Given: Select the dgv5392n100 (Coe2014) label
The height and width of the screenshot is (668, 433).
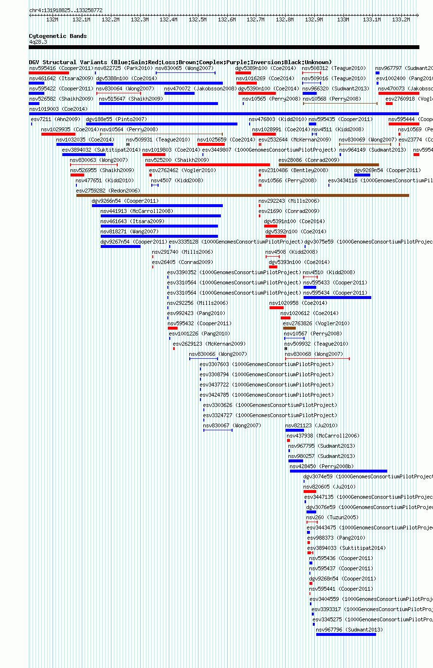Looking at the screenshot, I should (296, 231).
